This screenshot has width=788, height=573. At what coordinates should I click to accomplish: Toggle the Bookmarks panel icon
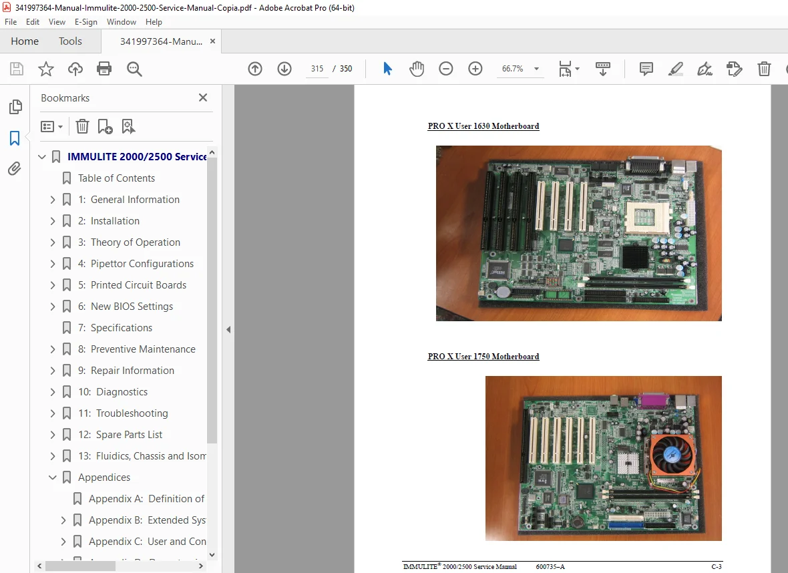pyautogui.click(x=15, y=138)
